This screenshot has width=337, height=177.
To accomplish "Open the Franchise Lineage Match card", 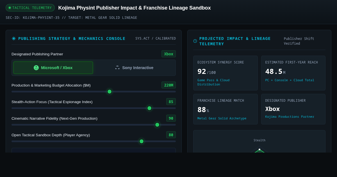I will pyautogui.click(x=225, y=109).
